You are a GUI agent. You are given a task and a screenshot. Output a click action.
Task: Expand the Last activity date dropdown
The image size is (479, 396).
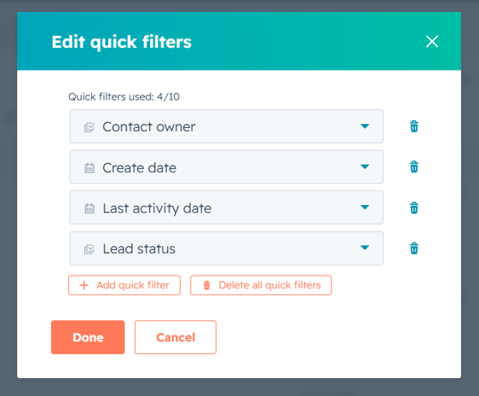point(227,207)
